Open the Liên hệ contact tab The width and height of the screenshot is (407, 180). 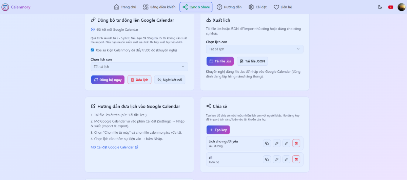coord(283,7)
